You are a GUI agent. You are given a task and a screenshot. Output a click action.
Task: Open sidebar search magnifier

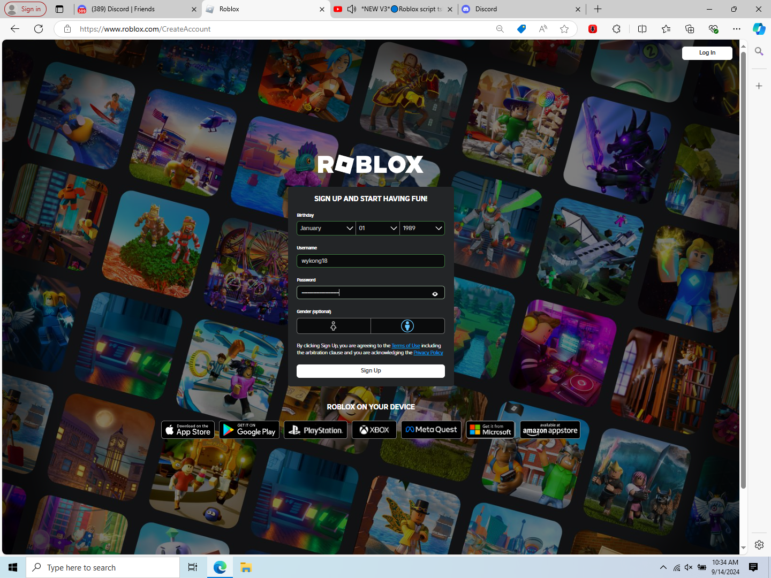click(x=759, y=51)
